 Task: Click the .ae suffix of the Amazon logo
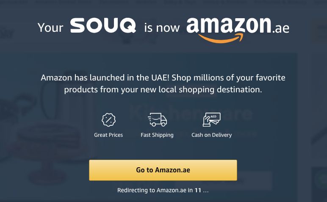tap(281, 28)
